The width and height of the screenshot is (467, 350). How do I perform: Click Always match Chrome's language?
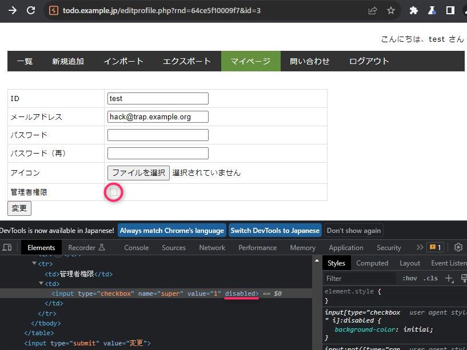[x=172, y=231]
